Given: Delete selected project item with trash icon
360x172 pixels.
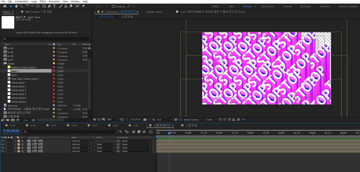Looking at the screenshot, I should coord(34,120).
